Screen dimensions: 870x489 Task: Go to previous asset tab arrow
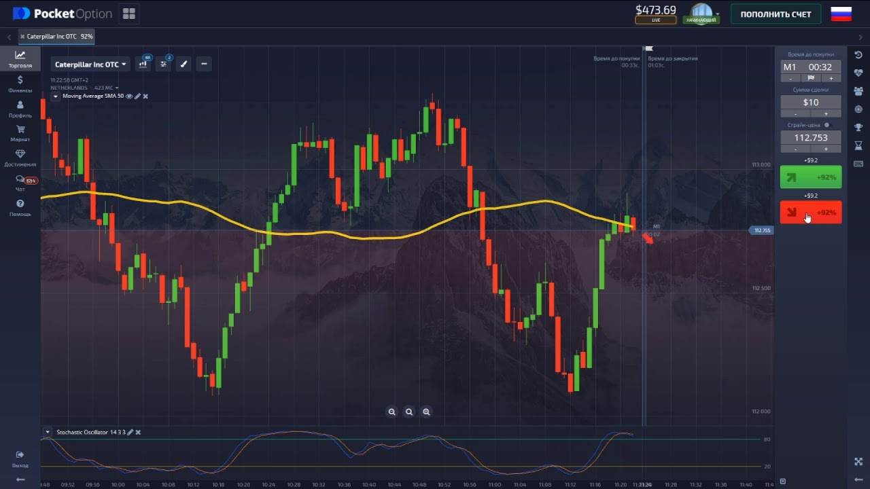pos(9,37)
